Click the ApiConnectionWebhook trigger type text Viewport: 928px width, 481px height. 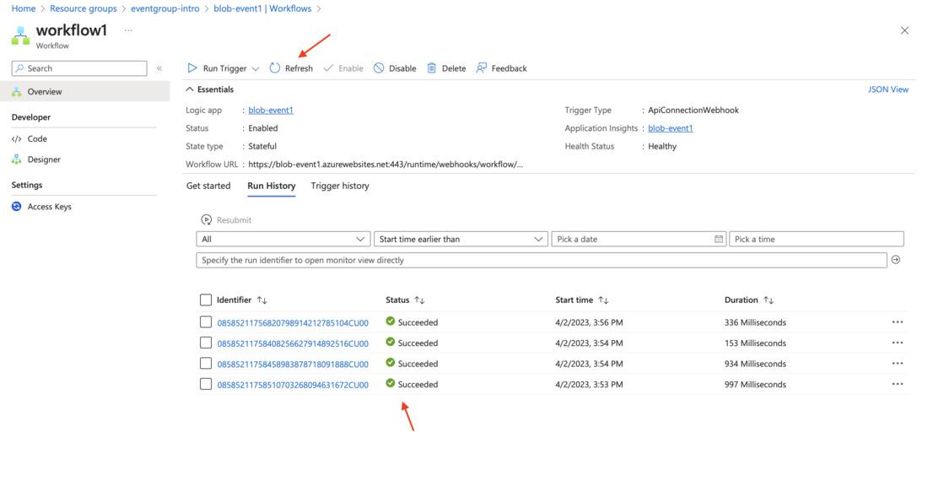[x=693, y=110]
